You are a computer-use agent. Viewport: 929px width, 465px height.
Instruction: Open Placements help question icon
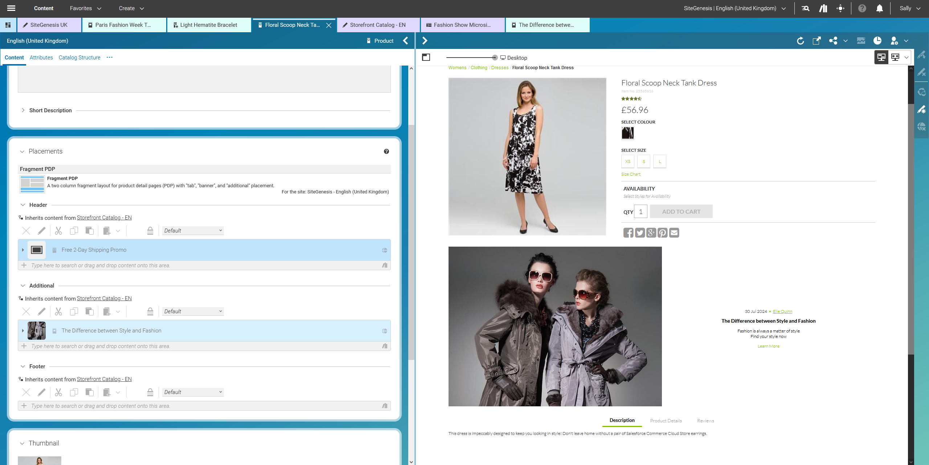(386, 151)
